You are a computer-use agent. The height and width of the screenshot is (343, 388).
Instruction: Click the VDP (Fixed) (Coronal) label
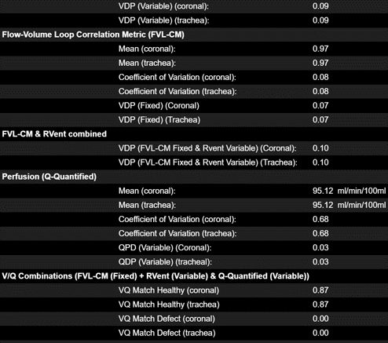tap(159, 106)
